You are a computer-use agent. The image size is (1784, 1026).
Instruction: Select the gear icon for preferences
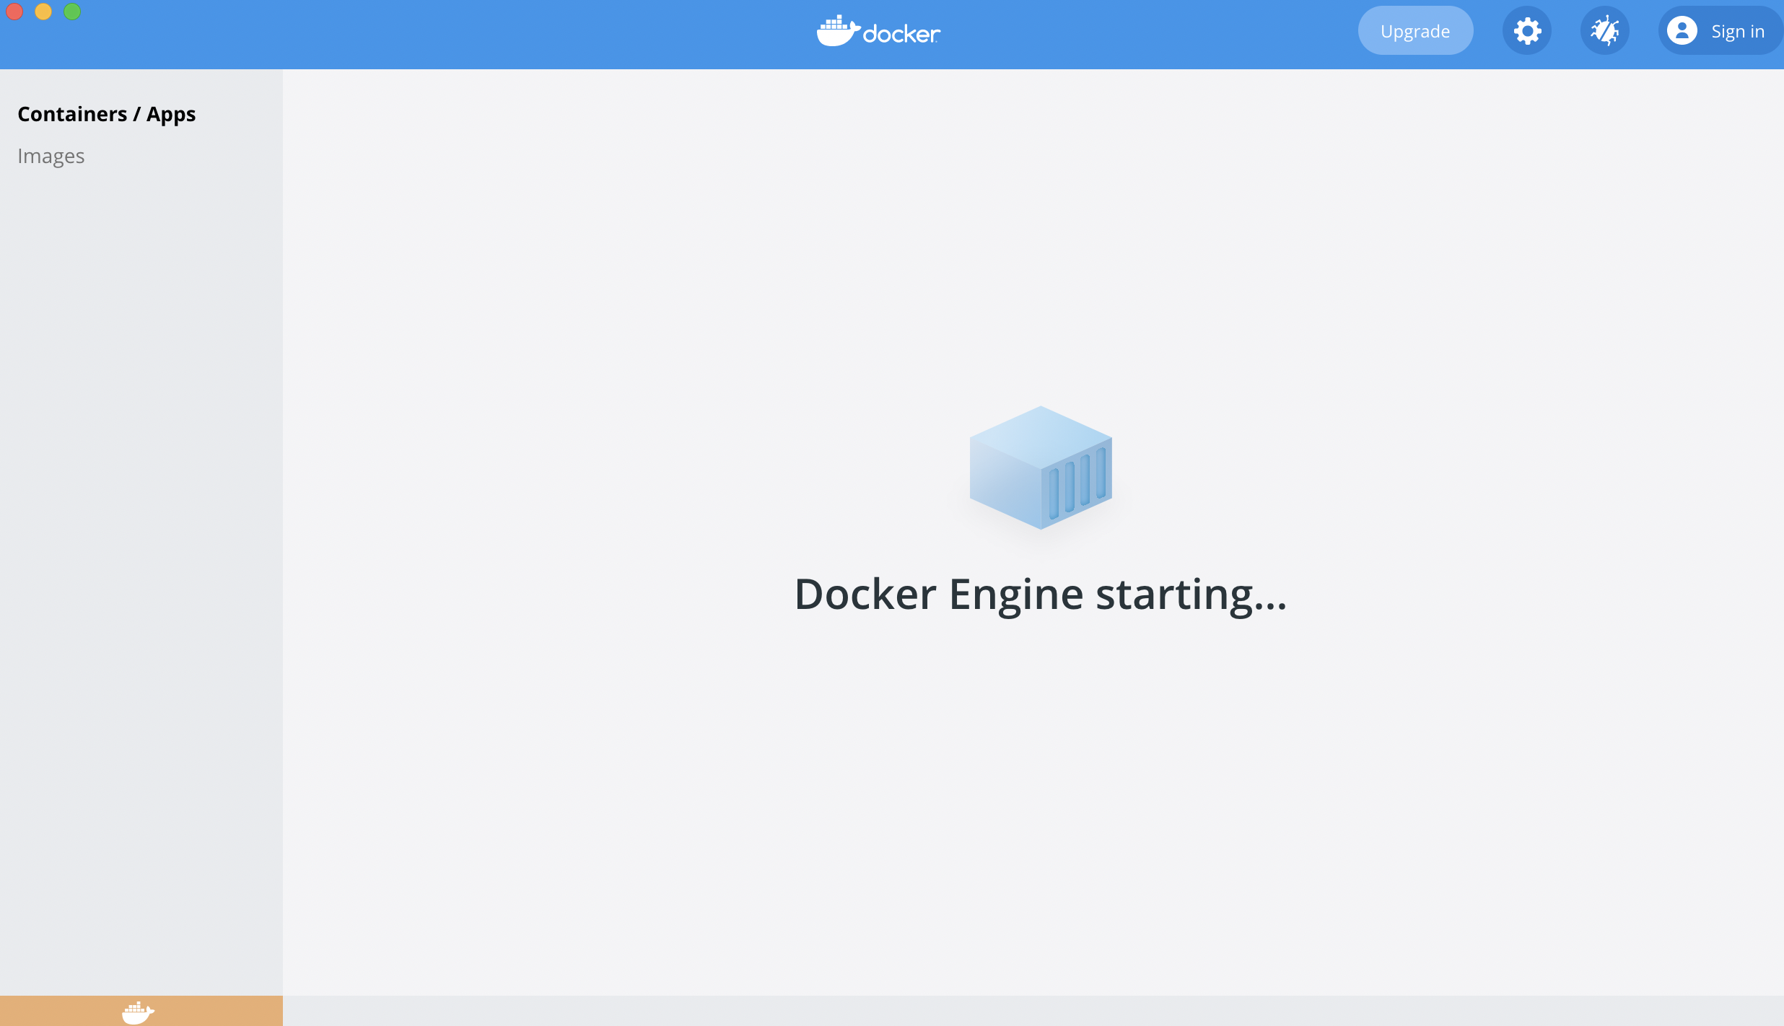click(1526, 30)
